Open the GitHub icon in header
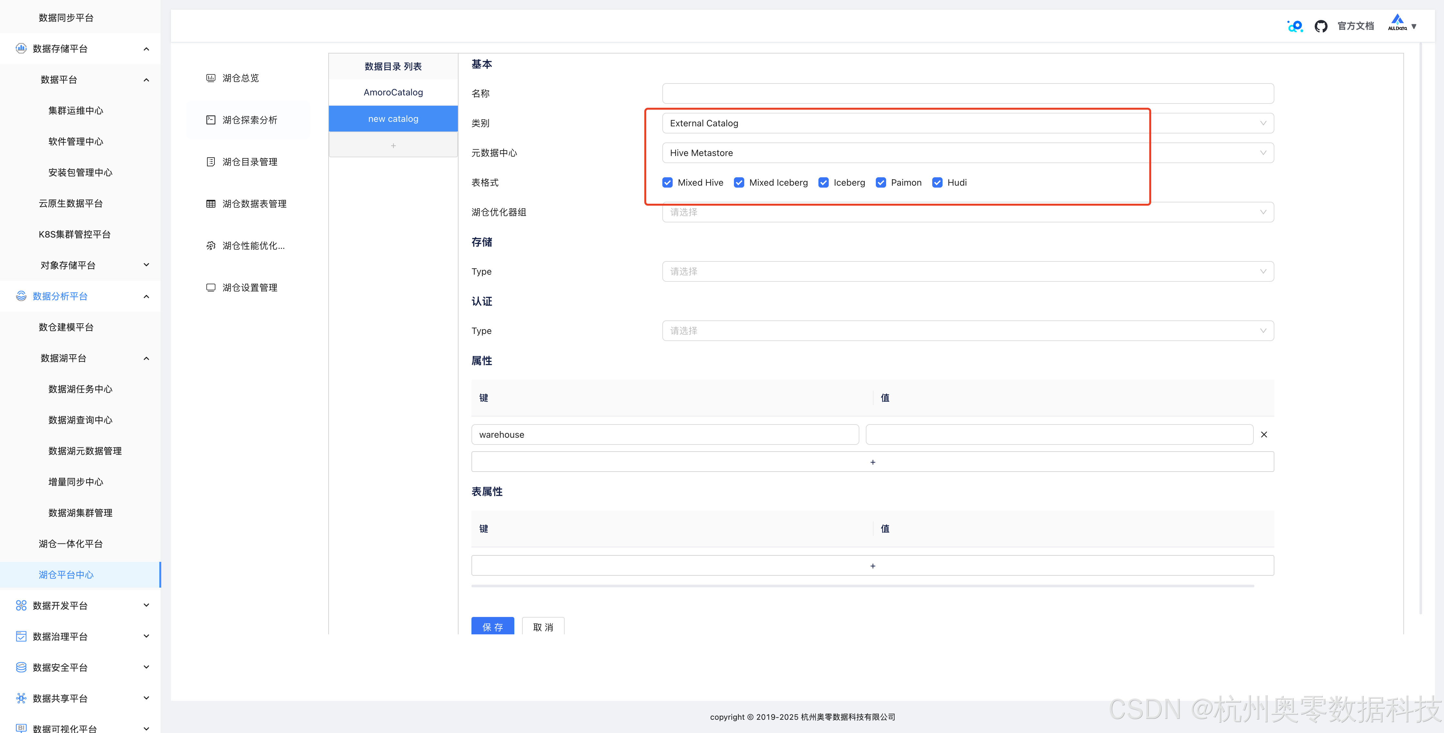Screen dimensions: 1444x733 [1321, 26]
